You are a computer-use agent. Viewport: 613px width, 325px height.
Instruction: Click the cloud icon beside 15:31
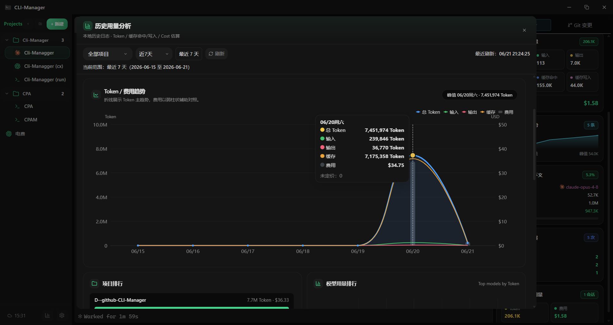click(x=10, y=316)
